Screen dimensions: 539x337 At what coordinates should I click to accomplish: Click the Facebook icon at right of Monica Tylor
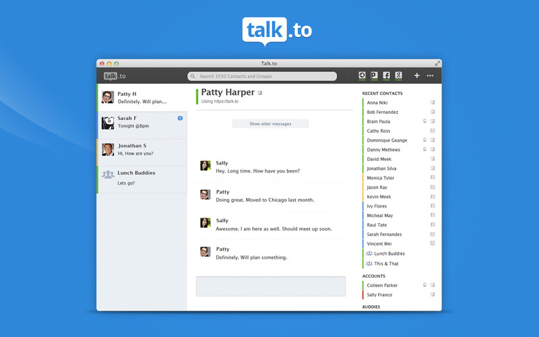pos(433,177)
